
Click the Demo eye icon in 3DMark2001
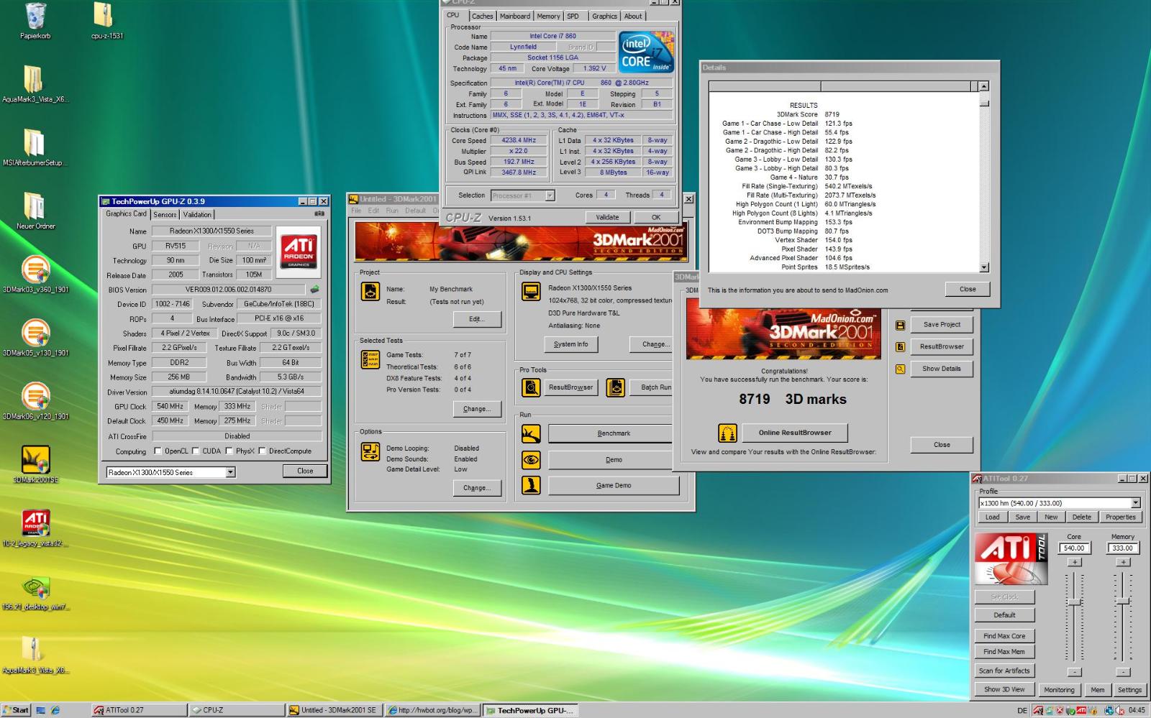(x=531, y=459)
